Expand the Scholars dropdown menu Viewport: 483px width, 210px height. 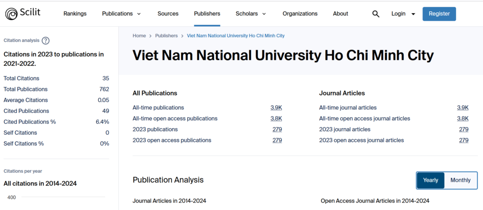pyautogui.click(x=251, y=14)
